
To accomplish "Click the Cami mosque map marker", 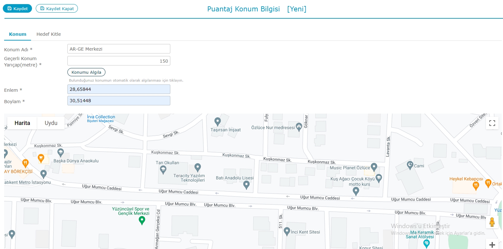I will coord(410,165).
